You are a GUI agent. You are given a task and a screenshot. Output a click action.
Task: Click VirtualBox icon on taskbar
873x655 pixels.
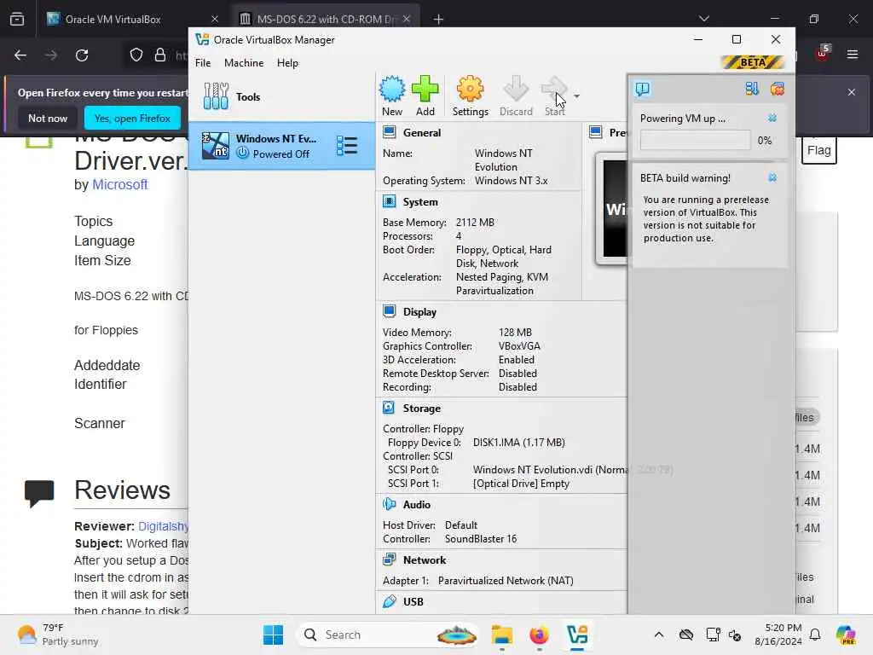pyautogui.click(x=577, y=635)
